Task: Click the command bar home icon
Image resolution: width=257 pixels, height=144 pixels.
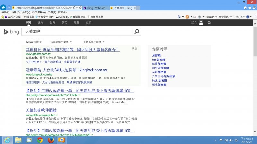Action: point(179,17)
